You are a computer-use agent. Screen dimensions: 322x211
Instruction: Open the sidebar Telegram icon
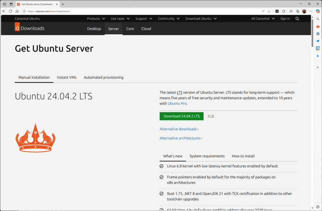point(318,41)
